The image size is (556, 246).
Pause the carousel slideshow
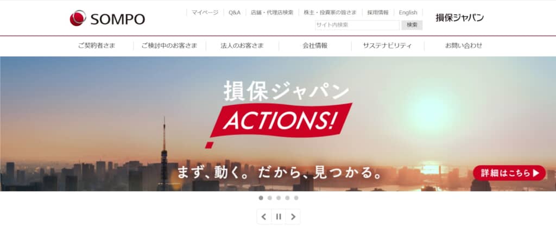(x=279, y=217)
